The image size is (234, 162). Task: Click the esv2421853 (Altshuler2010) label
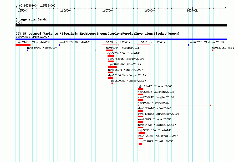[159, 114]
